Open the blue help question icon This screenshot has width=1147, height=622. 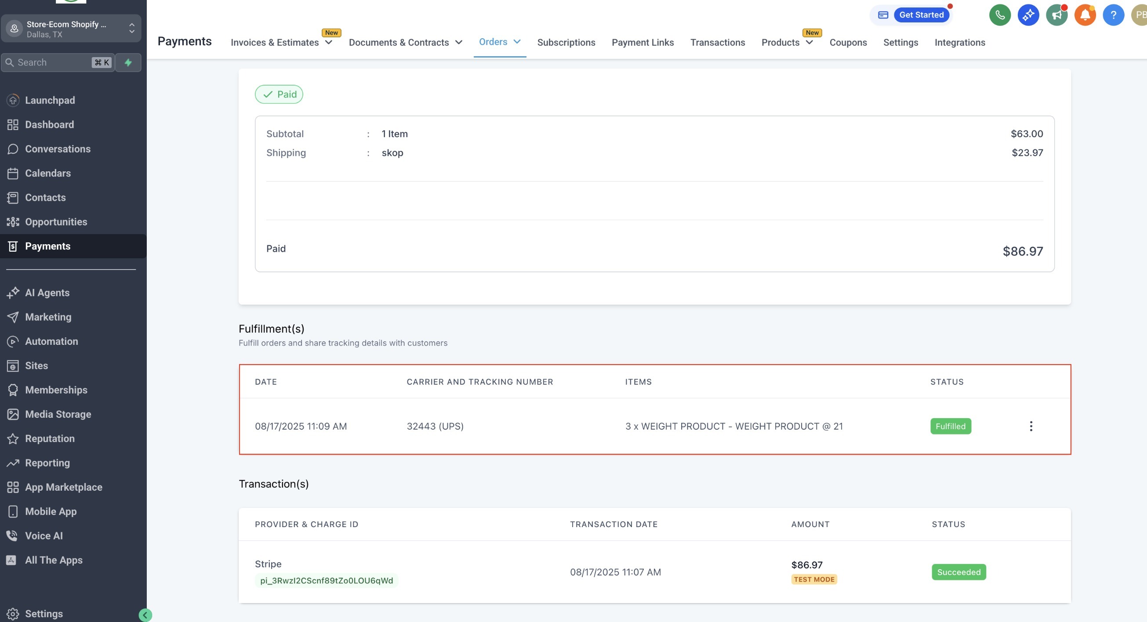click(x=1113, y=15)
